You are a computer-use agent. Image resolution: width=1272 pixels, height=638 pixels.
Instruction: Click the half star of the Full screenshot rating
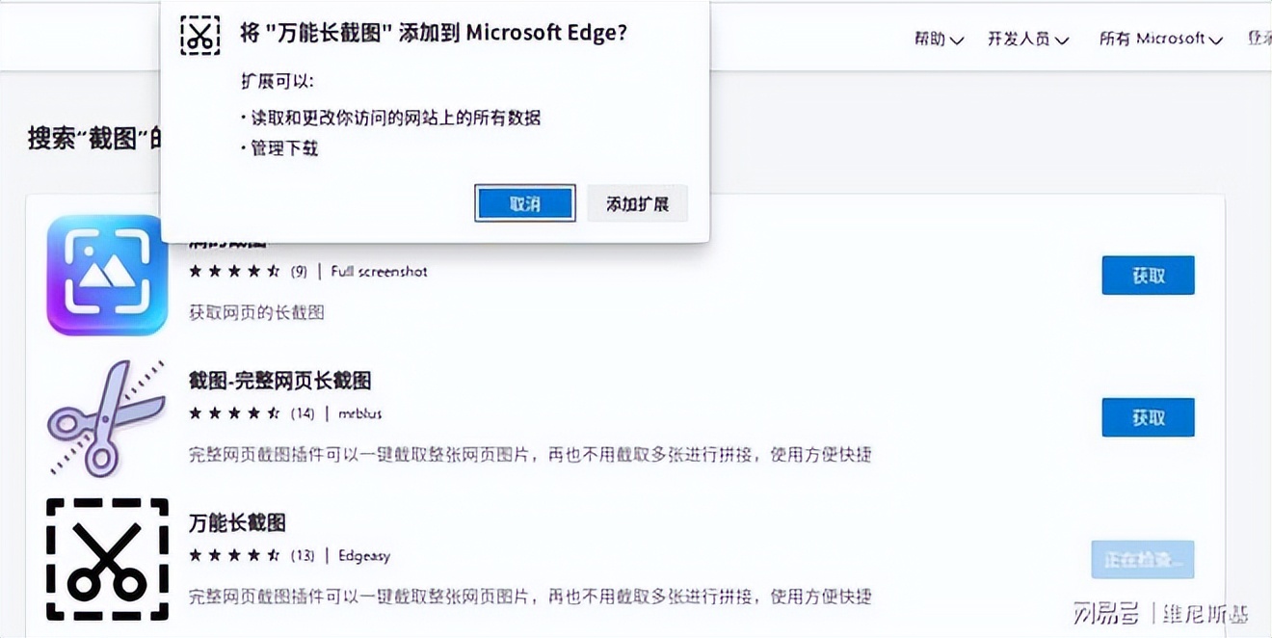point(274,272)
